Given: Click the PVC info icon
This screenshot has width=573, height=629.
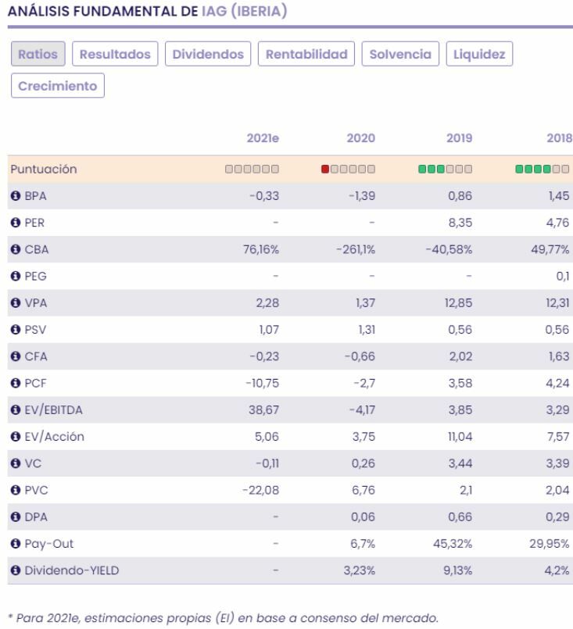Looking at the screenshot, I should [15, 490].
